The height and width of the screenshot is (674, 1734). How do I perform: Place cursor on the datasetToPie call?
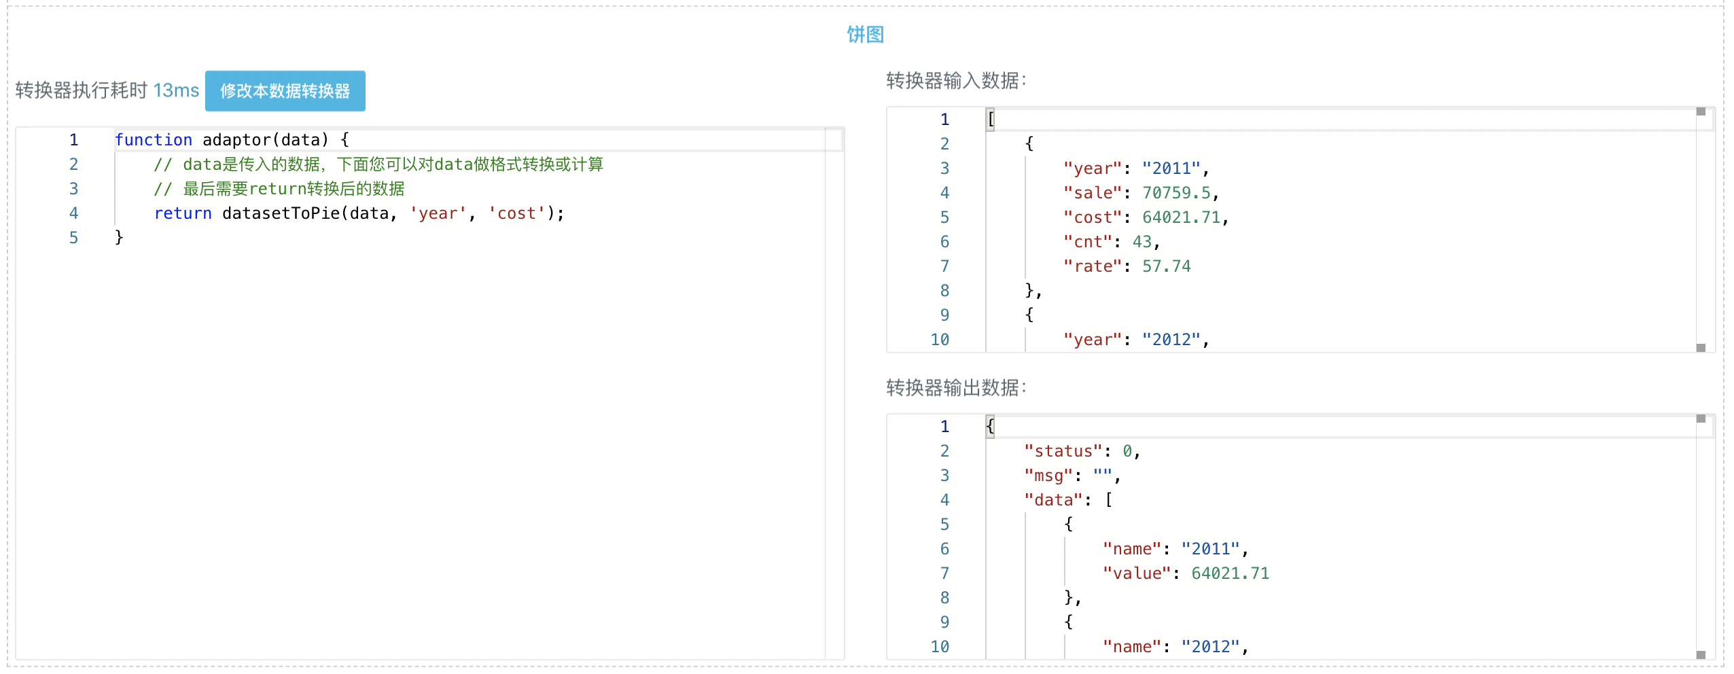tap(280, 213)
